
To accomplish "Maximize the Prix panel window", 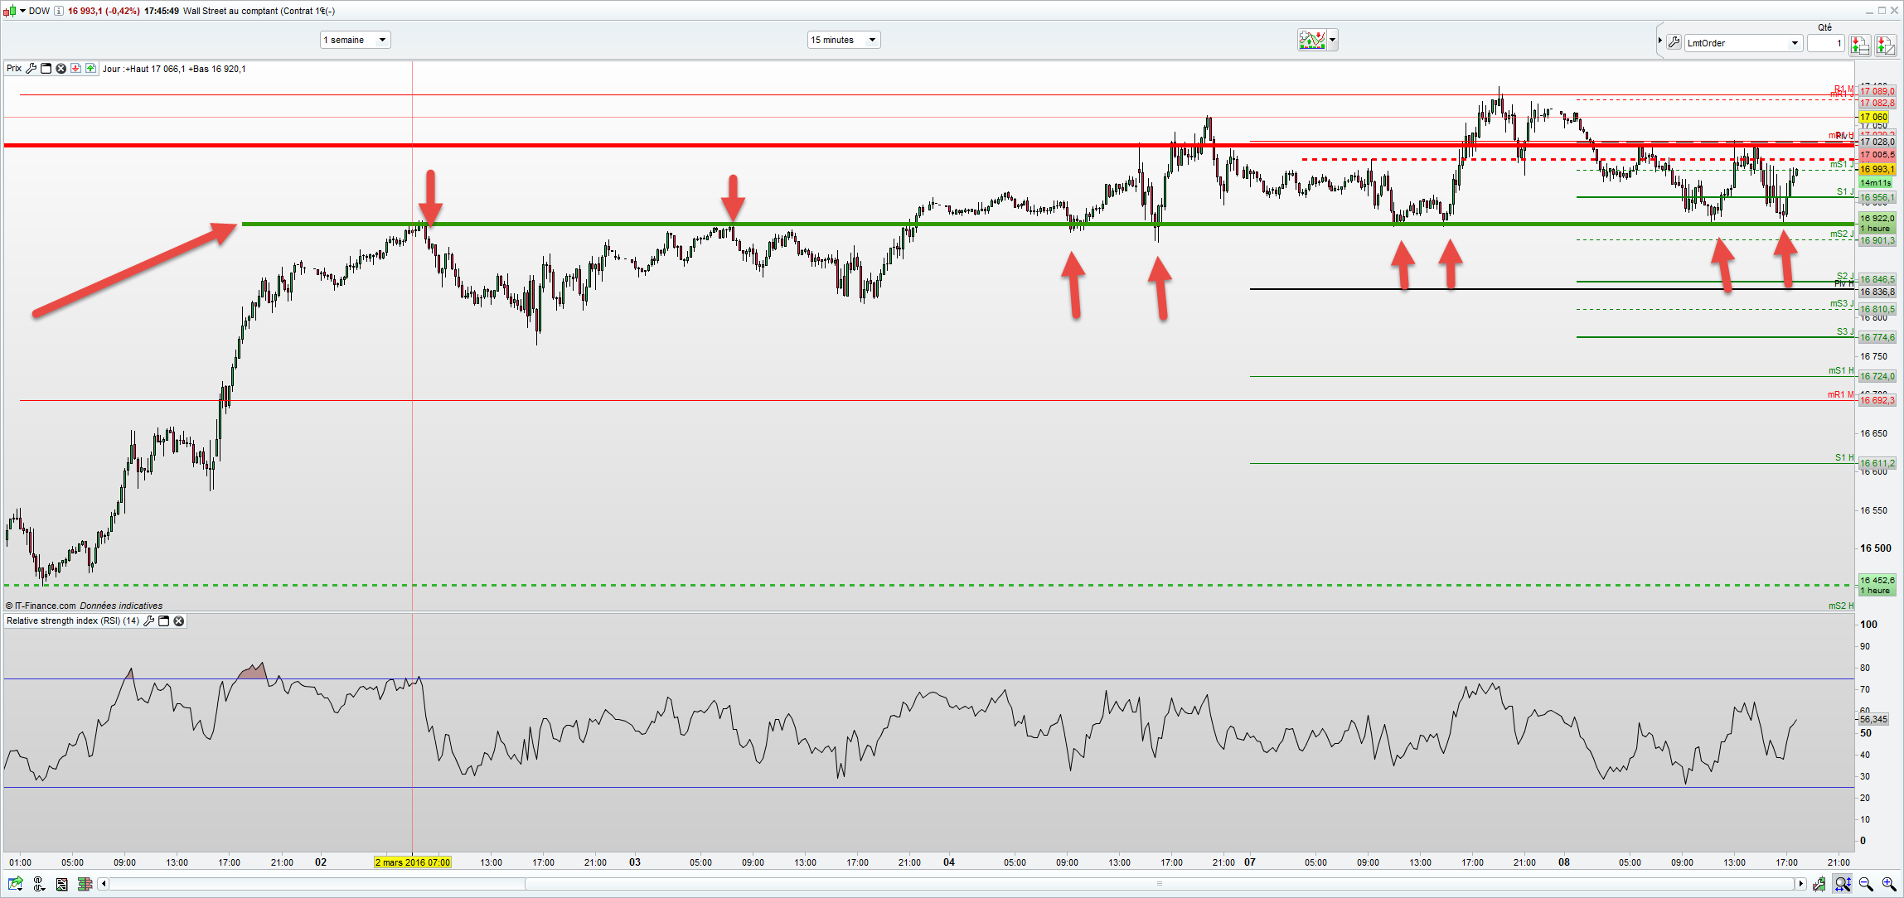I will pyautogui.click(x=46, y=69).
